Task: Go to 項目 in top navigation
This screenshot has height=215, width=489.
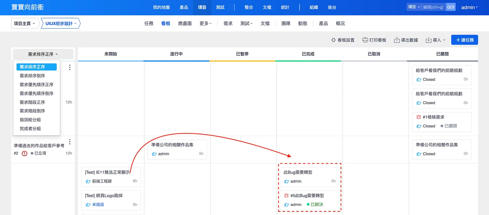Action: pos(202,7)
